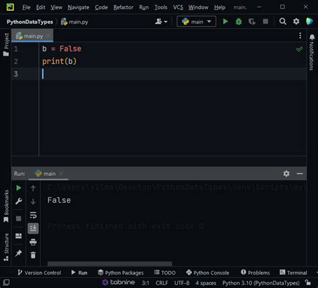Click the 3:1 cursor position indicator
Viewport: 318px width, 288px height.
(146, 283)
